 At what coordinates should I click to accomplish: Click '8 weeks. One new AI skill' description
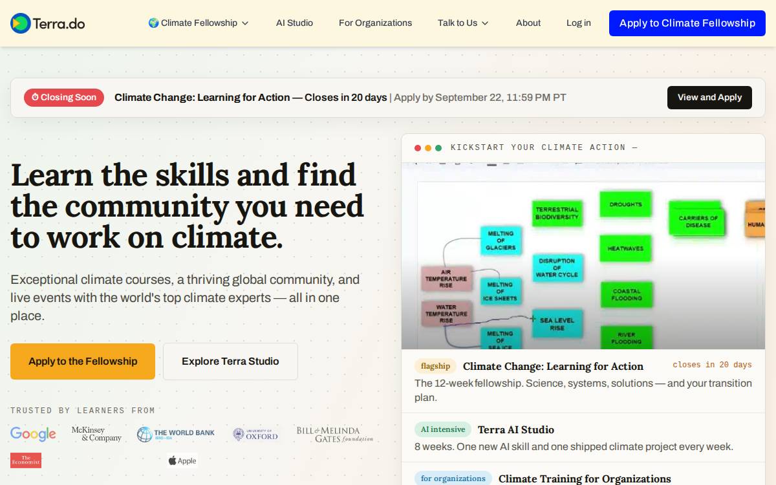574,446
